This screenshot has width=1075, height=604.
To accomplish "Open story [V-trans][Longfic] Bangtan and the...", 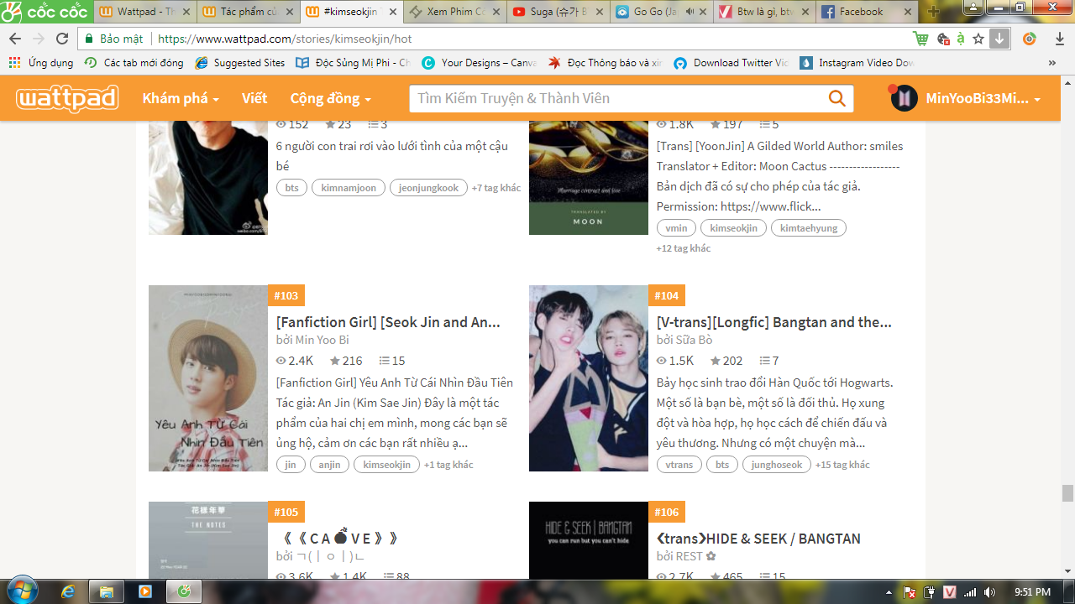I will tap(774, 322).
